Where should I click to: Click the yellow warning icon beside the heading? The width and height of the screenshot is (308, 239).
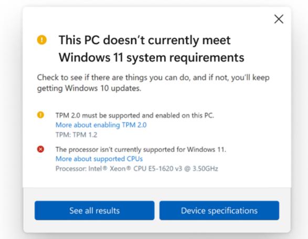42,40
